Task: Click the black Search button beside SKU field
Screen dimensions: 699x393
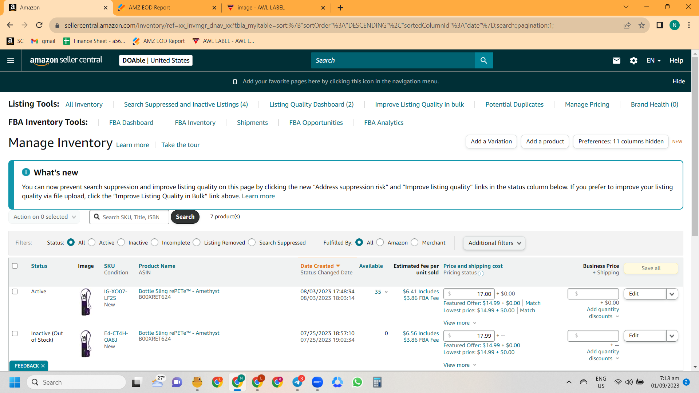Action: click(185, 217)
